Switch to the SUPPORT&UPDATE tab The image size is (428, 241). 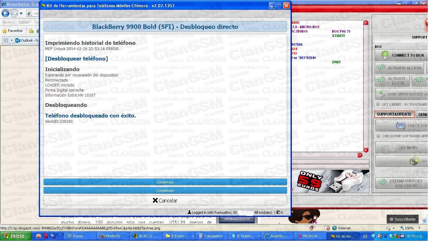394,114
